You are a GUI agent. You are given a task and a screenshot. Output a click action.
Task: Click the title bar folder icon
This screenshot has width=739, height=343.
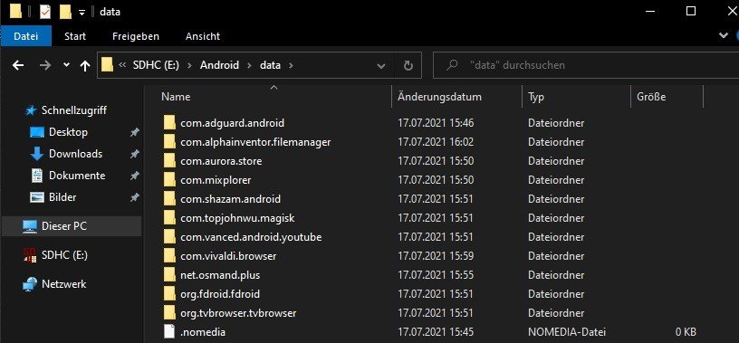pyautogui.click(x=15, y=11)
